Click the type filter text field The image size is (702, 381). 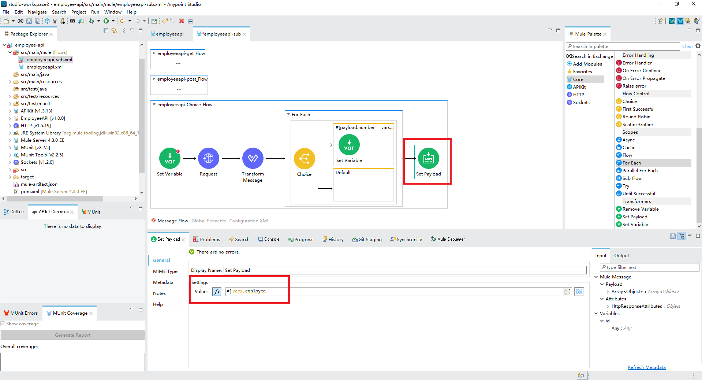coord(649,267)
